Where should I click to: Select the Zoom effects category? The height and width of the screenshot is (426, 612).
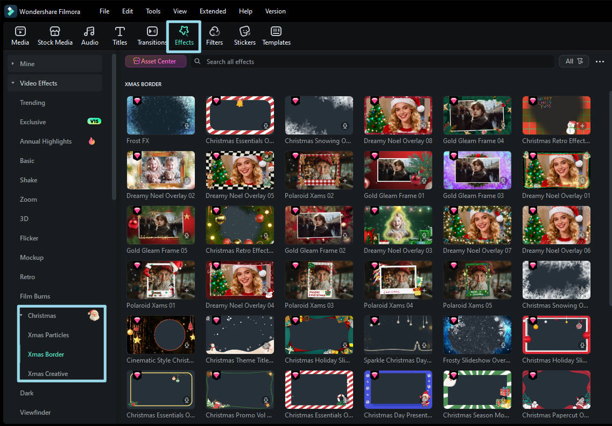click(x=29, y=200)
